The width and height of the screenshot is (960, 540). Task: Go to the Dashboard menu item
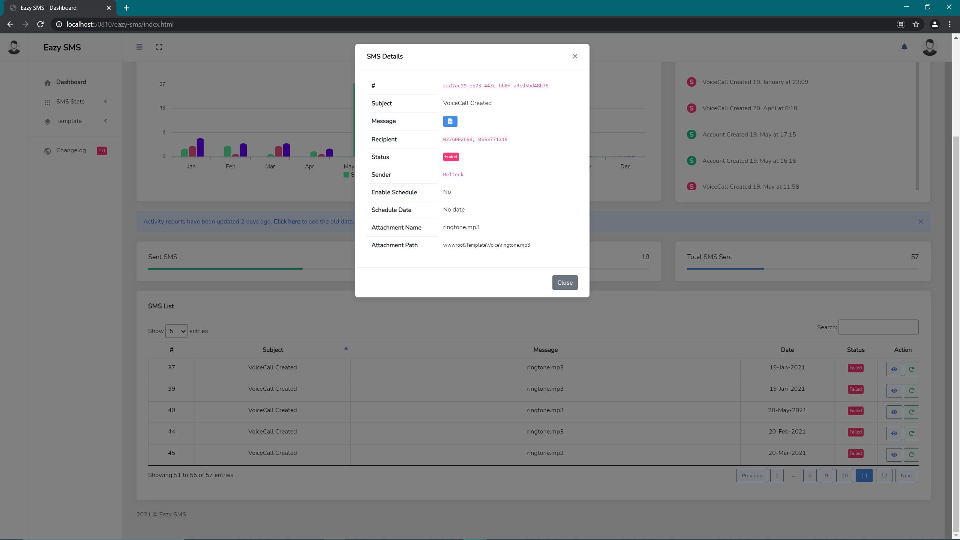pyautogui.click(x=71, y=82)
